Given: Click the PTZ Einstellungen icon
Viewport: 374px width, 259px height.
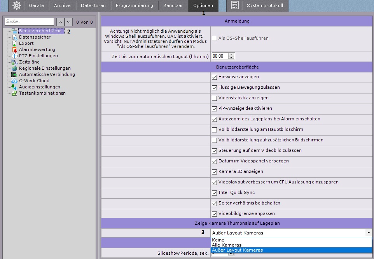Looking at the screenshot, I should (x=14, y=56).
